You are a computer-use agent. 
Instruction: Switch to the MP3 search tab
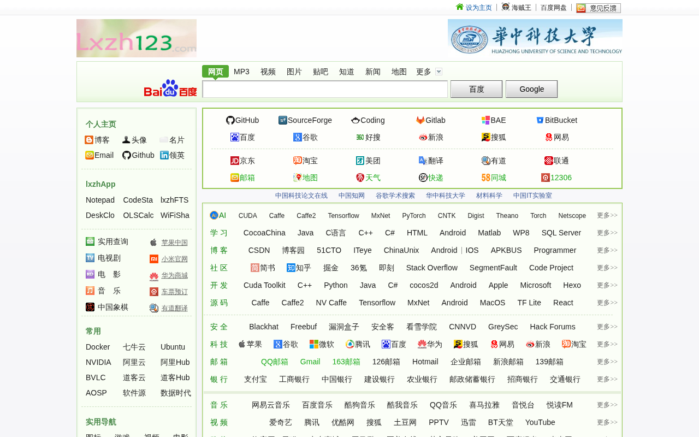pos(241,72)
